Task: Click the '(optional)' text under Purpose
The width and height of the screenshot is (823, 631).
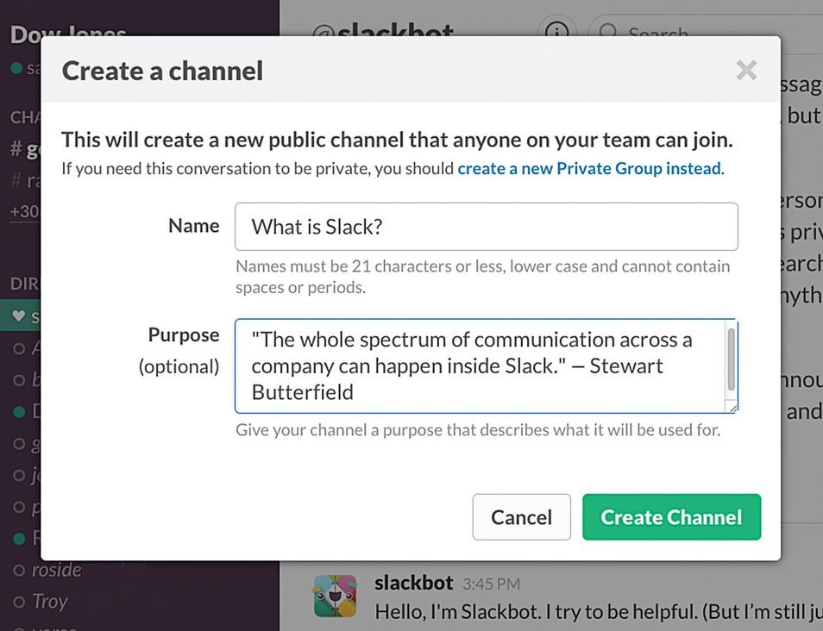Action: [x=179, y=366]
